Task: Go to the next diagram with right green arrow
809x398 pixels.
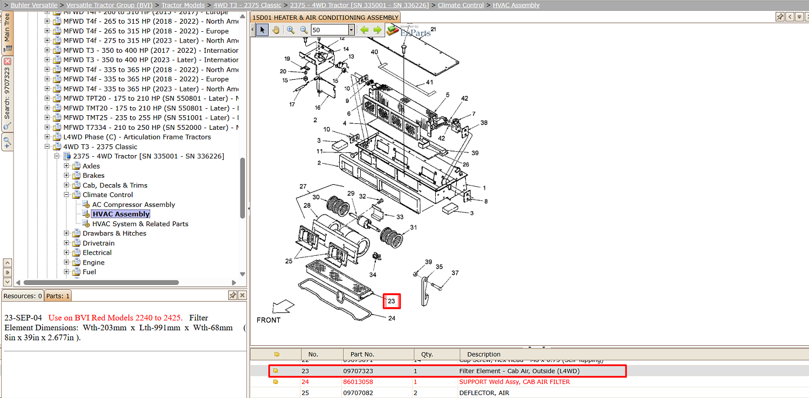Action: tap(378, 30)
